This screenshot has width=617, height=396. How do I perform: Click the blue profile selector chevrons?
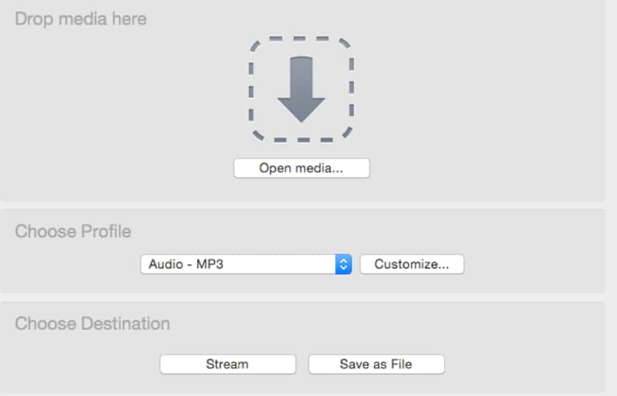[x=343, y=264]
